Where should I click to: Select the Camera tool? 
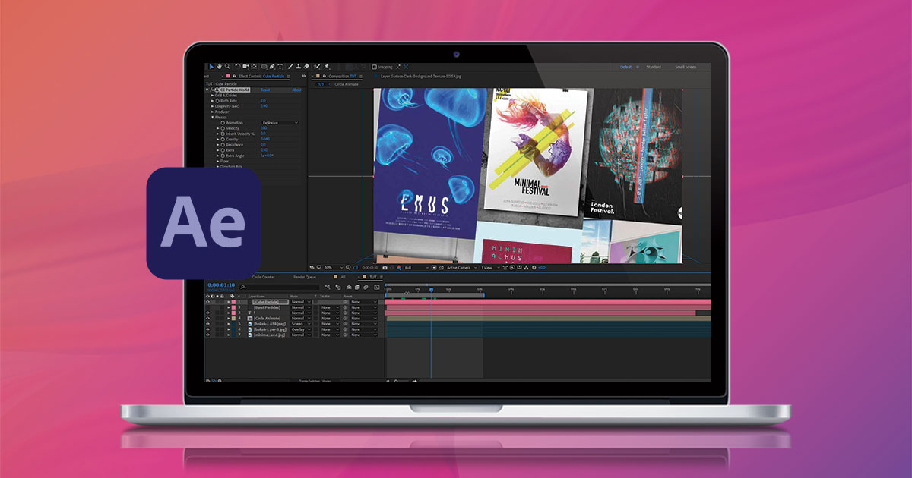coord(245,67)
